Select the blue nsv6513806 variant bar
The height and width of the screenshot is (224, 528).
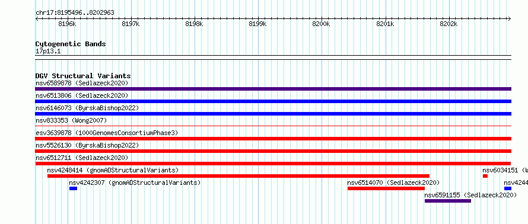tap(273, 101)
